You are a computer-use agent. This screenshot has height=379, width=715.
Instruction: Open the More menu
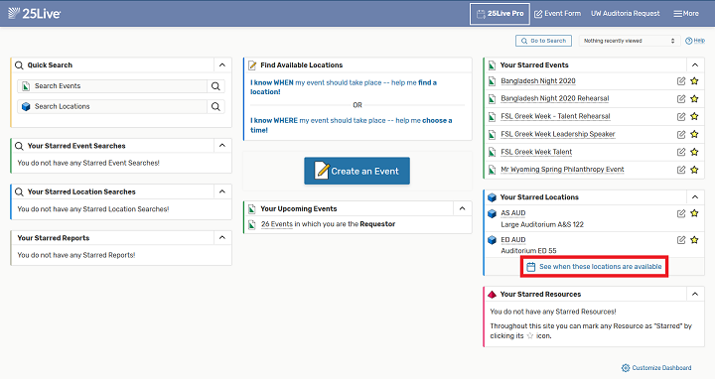(686, 14)
